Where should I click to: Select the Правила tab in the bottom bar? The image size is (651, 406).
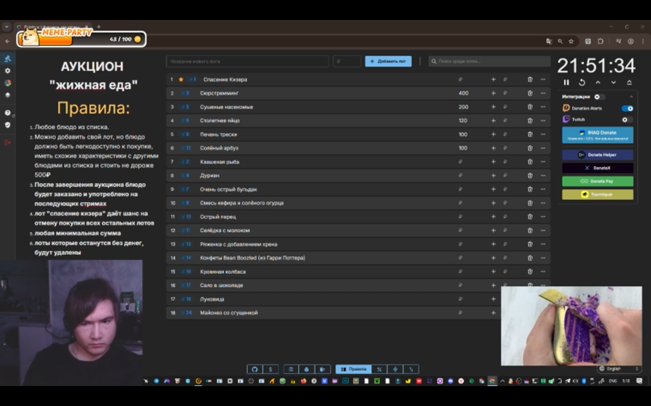pyautogui.click(x=354, y=369)
